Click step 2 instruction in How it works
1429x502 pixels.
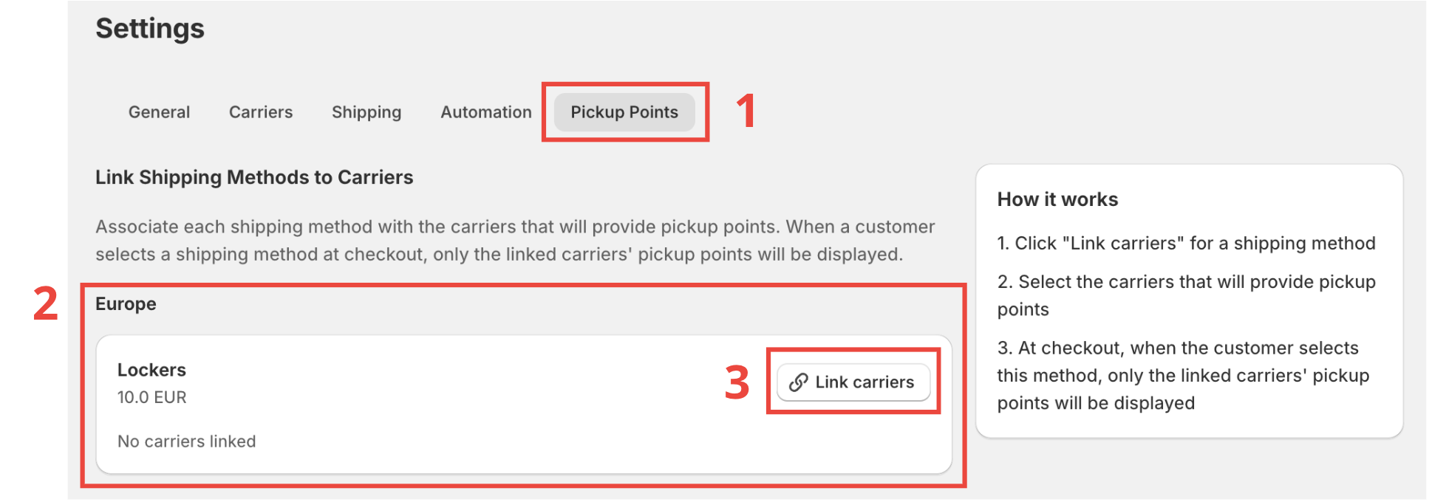1187,295
